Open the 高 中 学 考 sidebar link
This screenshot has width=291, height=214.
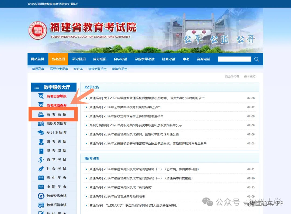(56, 178)
